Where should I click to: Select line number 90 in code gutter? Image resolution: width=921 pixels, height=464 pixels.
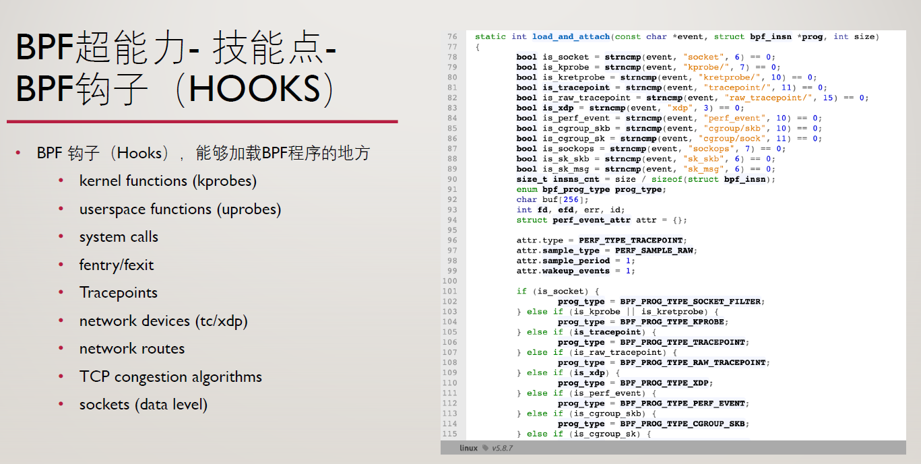pos(452,179)
